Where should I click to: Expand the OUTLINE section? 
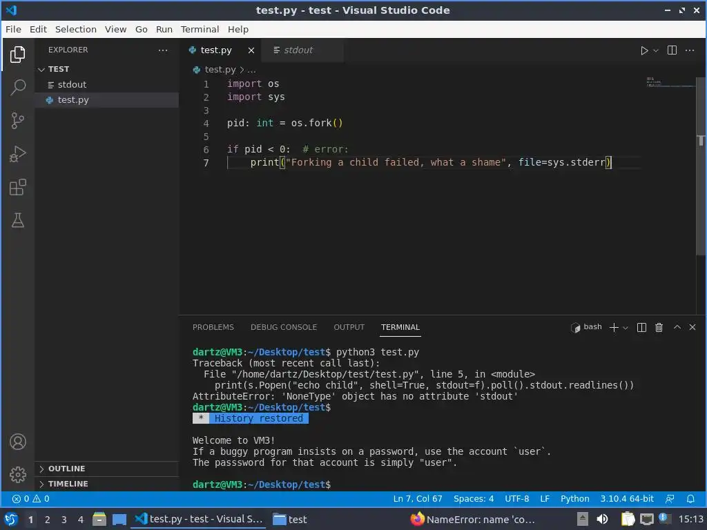point(107,469)
